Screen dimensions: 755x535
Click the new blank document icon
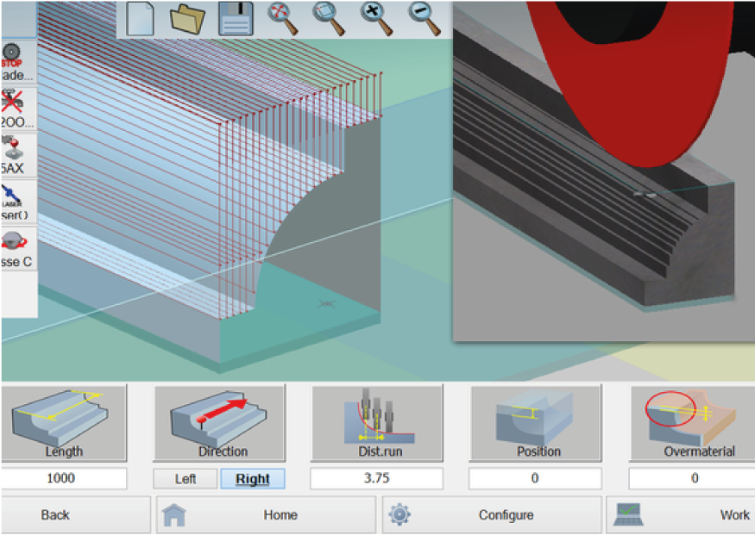click(x=140, y=19)
